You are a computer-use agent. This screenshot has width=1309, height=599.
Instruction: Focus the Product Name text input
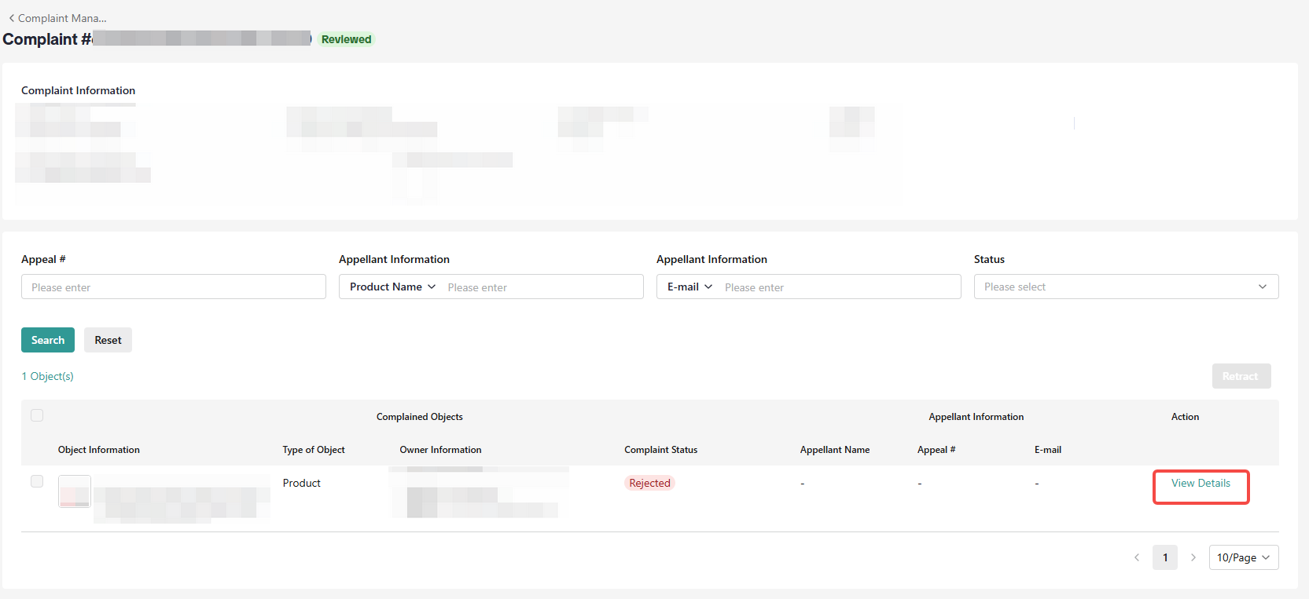[x=542, y=287]
